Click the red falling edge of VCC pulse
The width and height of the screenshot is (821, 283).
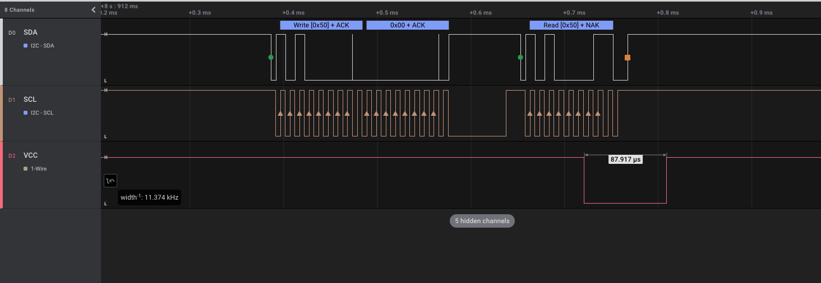666,180
